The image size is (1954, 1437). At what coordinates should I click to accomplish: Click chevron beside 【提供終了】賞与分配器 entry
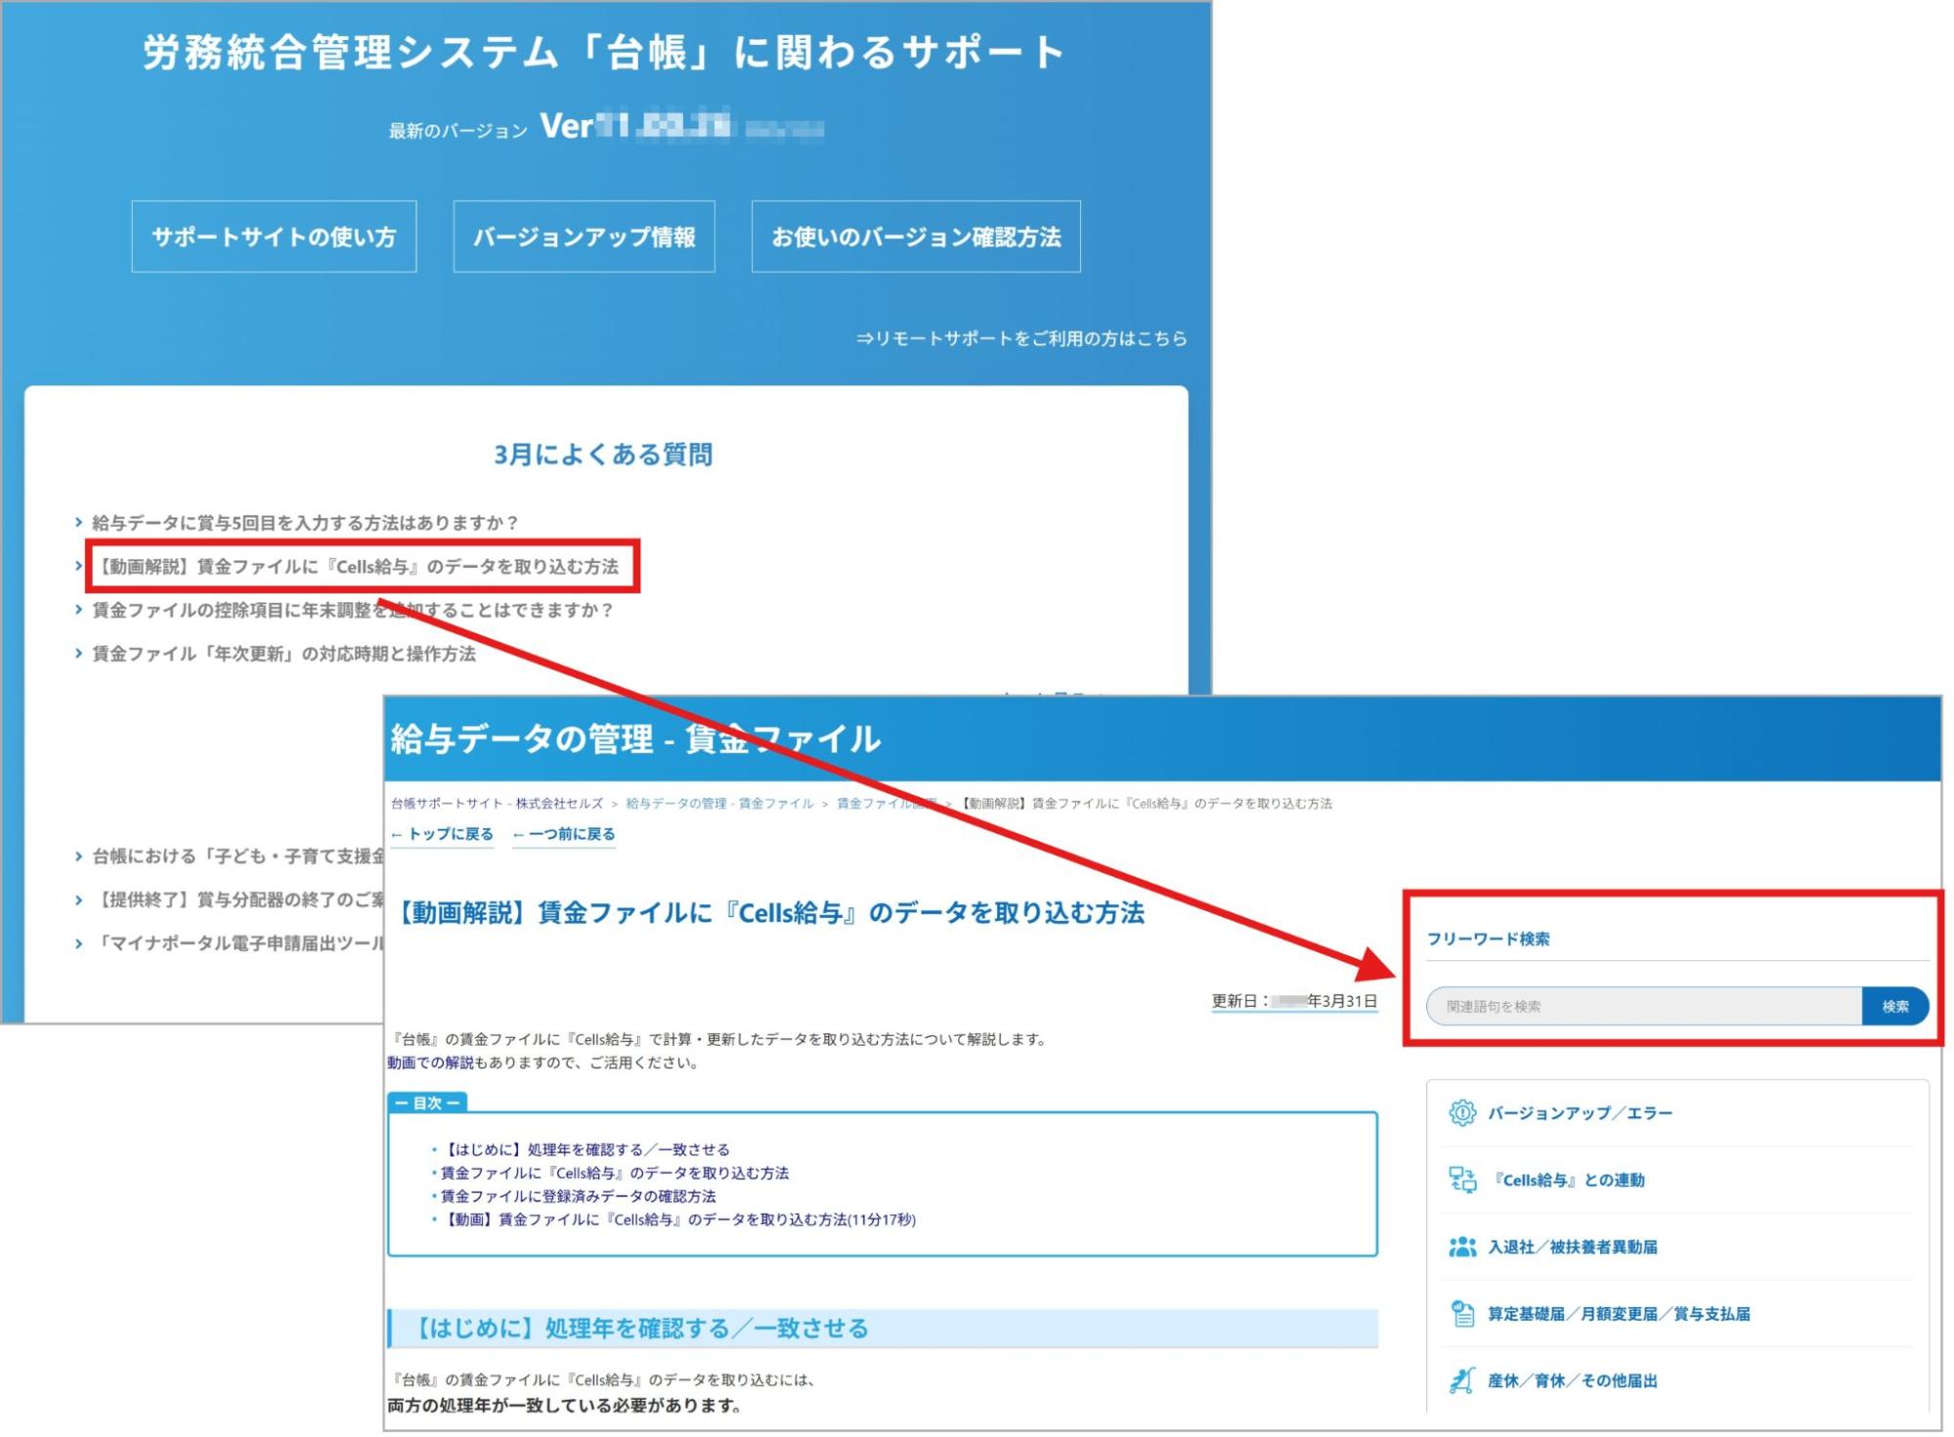(x=78, y=900)
